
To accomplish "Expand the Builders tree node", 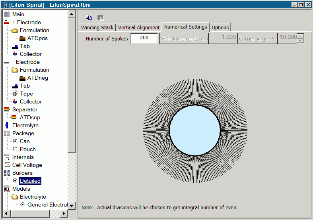I will coord(22,173).
